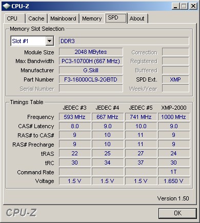Viewport: 200px width, 223px height.
Task: Select the Memory tab
Action: [x=92, y=18]
